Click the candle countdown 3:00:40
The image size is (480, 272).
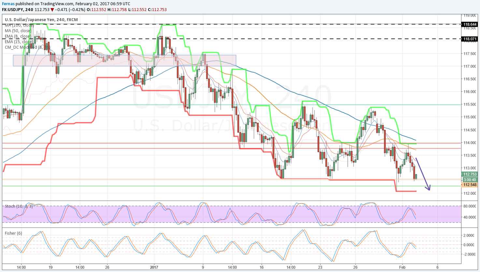(x=470, y=179)
